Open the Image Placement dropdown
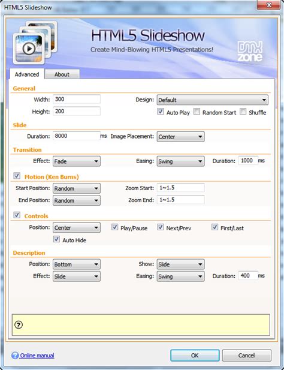The width and height of the screenshot is (284, 370). 180,137
